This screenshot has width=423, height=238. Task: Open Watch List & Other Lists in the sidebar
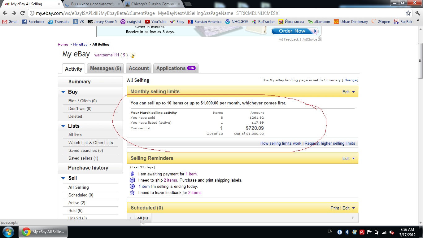point(90,143)
